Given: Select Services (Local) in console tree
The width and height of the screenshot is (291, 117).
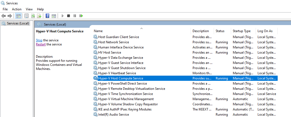Looking at the screenshot, I should click(16, 23).
